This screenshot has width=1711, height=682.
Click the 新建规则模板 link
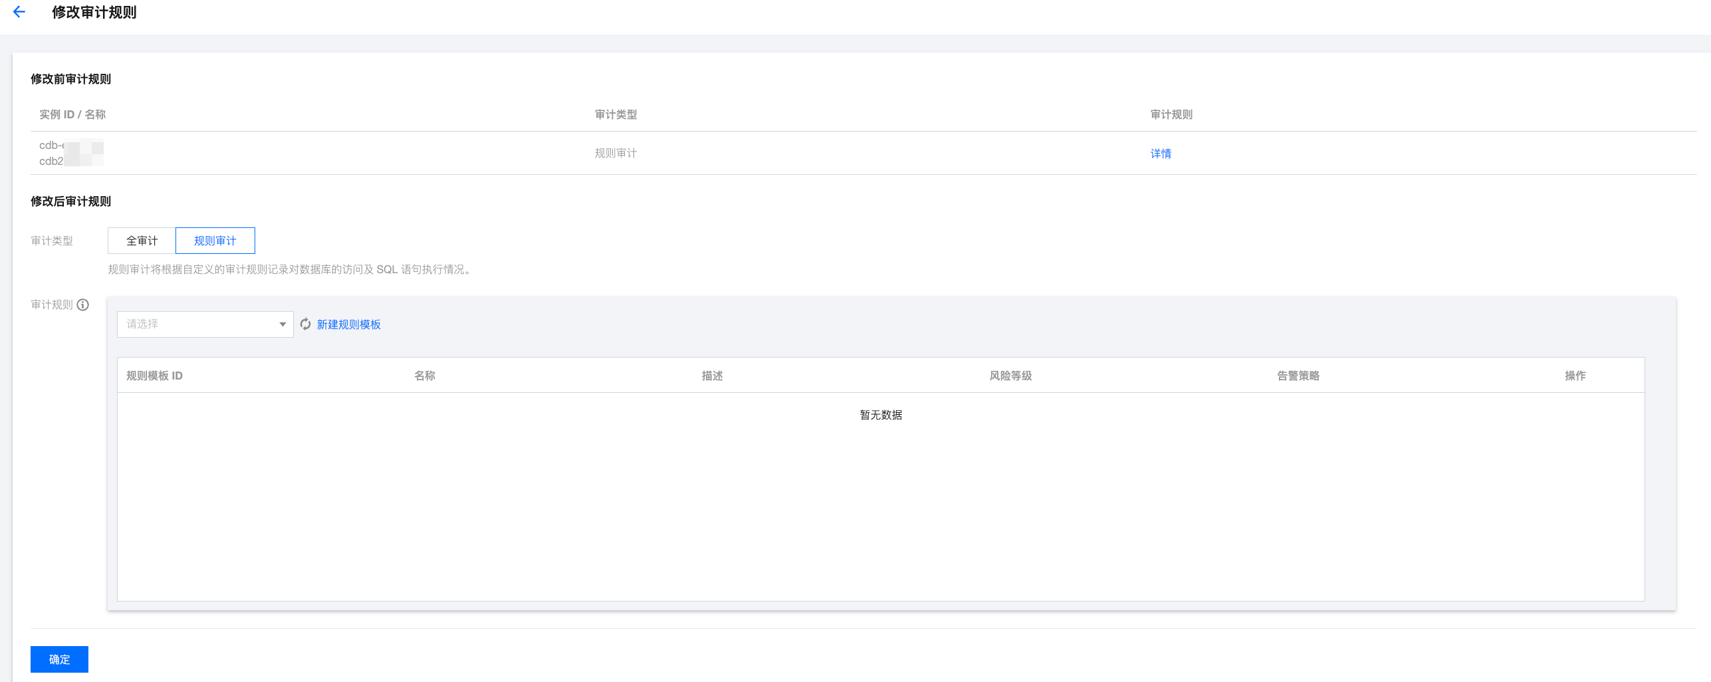pos(348,324)
